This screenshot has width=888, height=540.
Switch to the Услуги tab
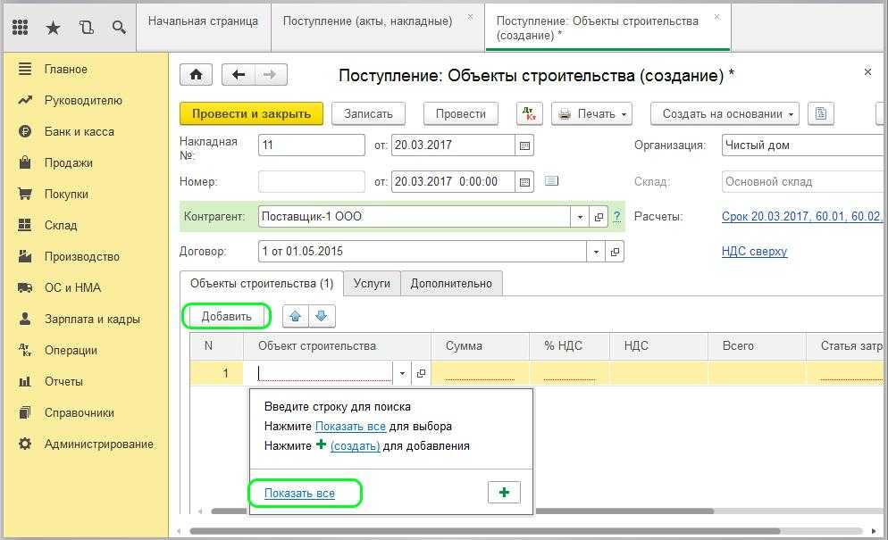pos(372,283)
